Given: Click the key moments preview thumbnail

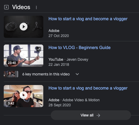Looking at the screenshot, I should click(x=11, y=74).
